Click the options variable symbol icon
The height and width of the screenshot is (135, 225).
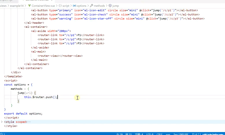coord(74,6)
